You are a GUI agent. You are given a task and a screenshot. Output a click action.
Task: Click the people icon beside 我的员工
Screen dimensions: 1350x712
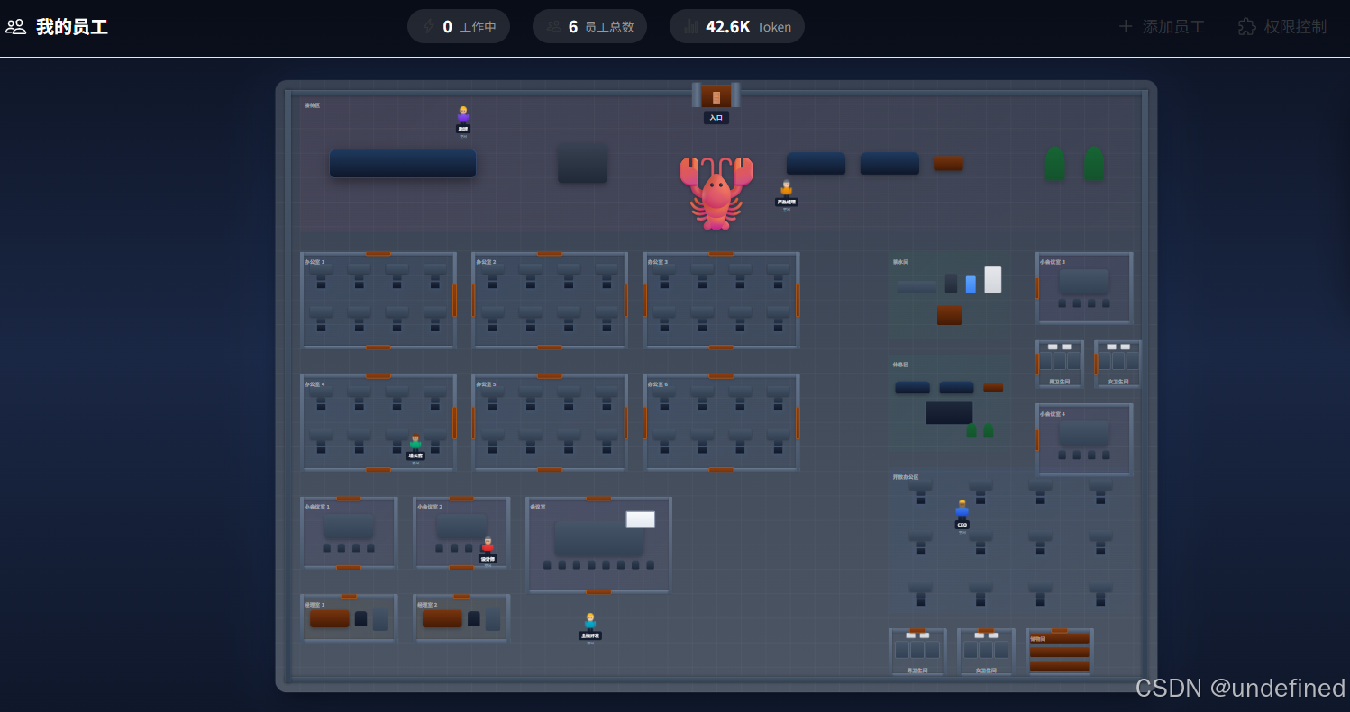point(15,27)
